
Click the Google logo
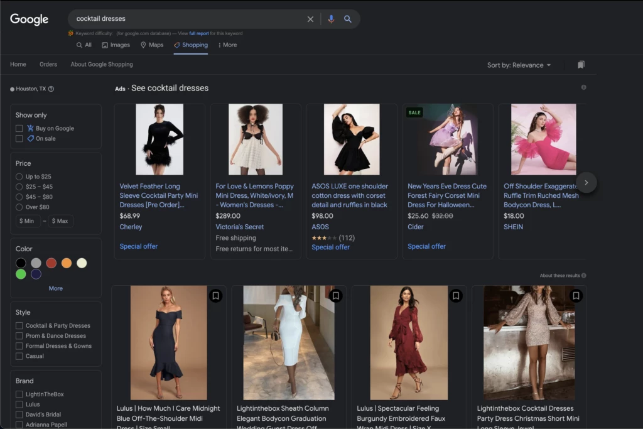(29, 19)
